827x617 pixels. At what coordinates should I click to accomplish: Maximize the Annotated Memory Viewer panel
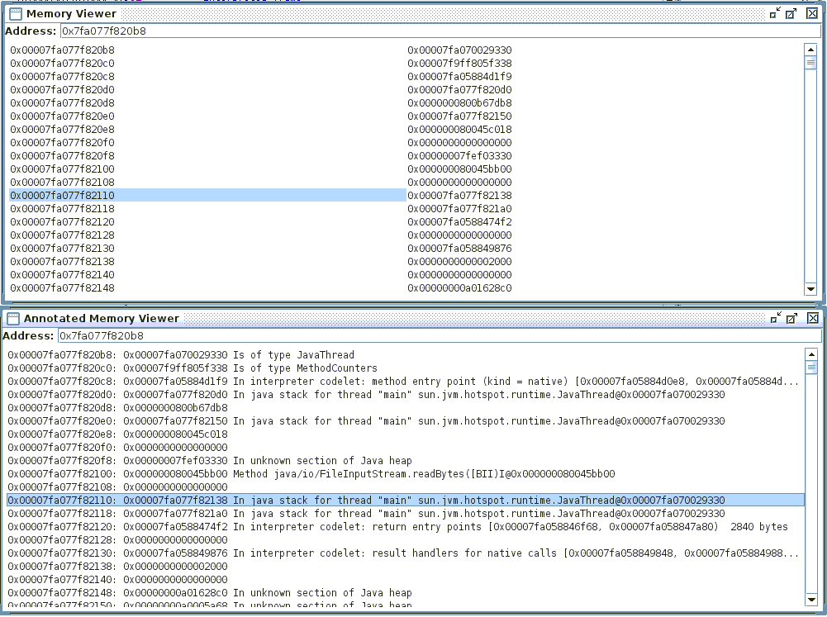[x=791, y=318]
